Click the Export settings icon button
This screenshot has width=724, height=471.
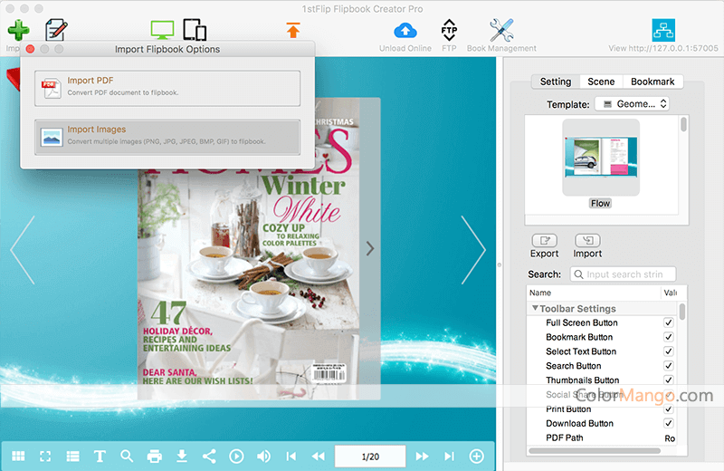click(545, 240)
